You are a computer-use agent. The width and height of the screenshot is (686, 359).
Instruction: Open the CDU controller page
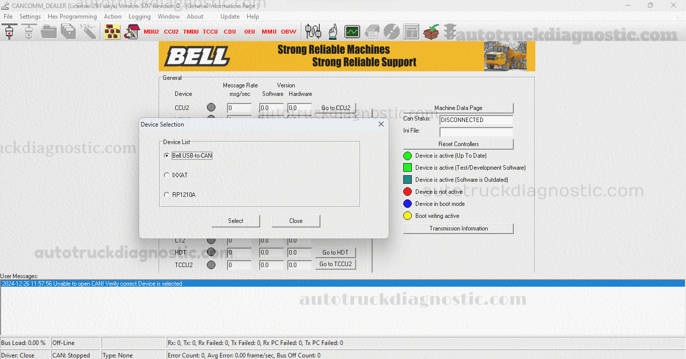(x=230, y=32)
